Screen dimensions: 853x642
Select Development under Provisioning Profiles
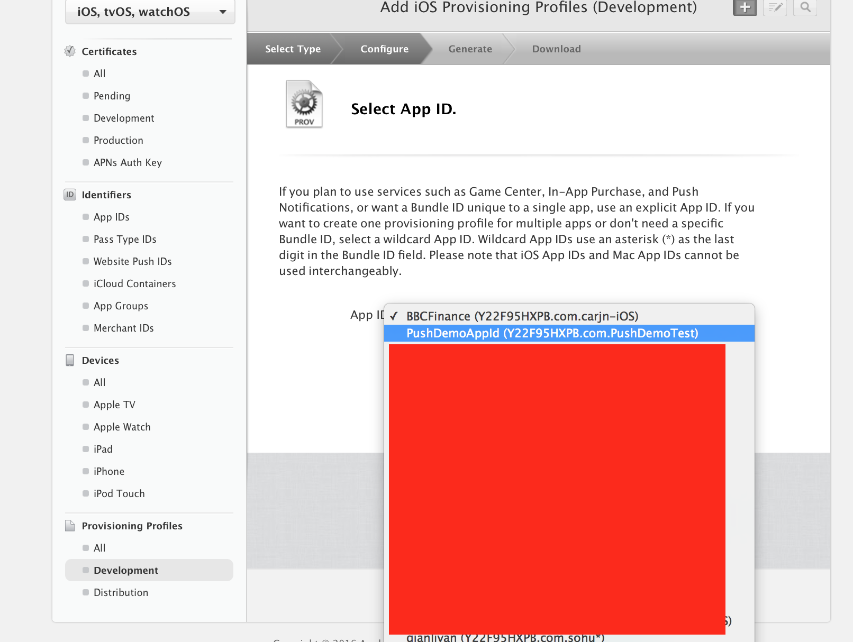pyautogui.click(x=126, y=570)
